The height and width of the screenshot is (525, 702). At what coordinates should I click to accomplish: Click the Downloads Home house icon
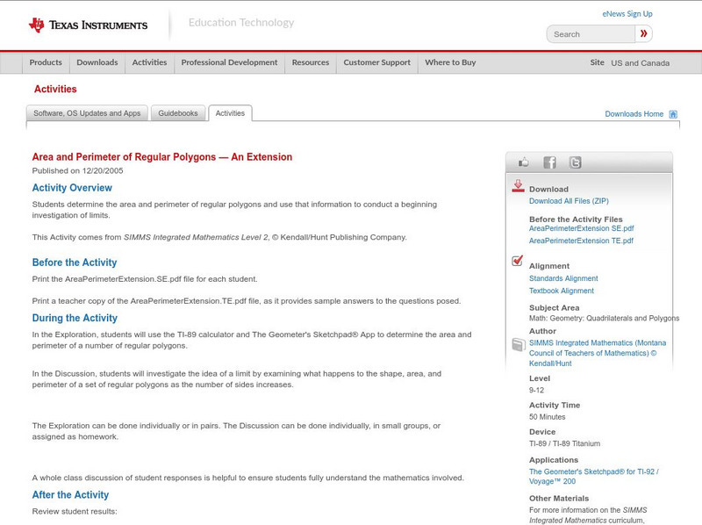pos(673,114)
